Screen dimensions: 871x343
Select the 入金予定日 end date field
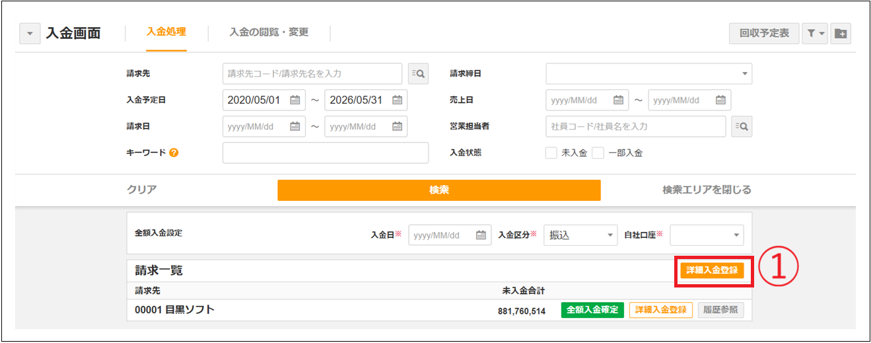pos(366,100)
